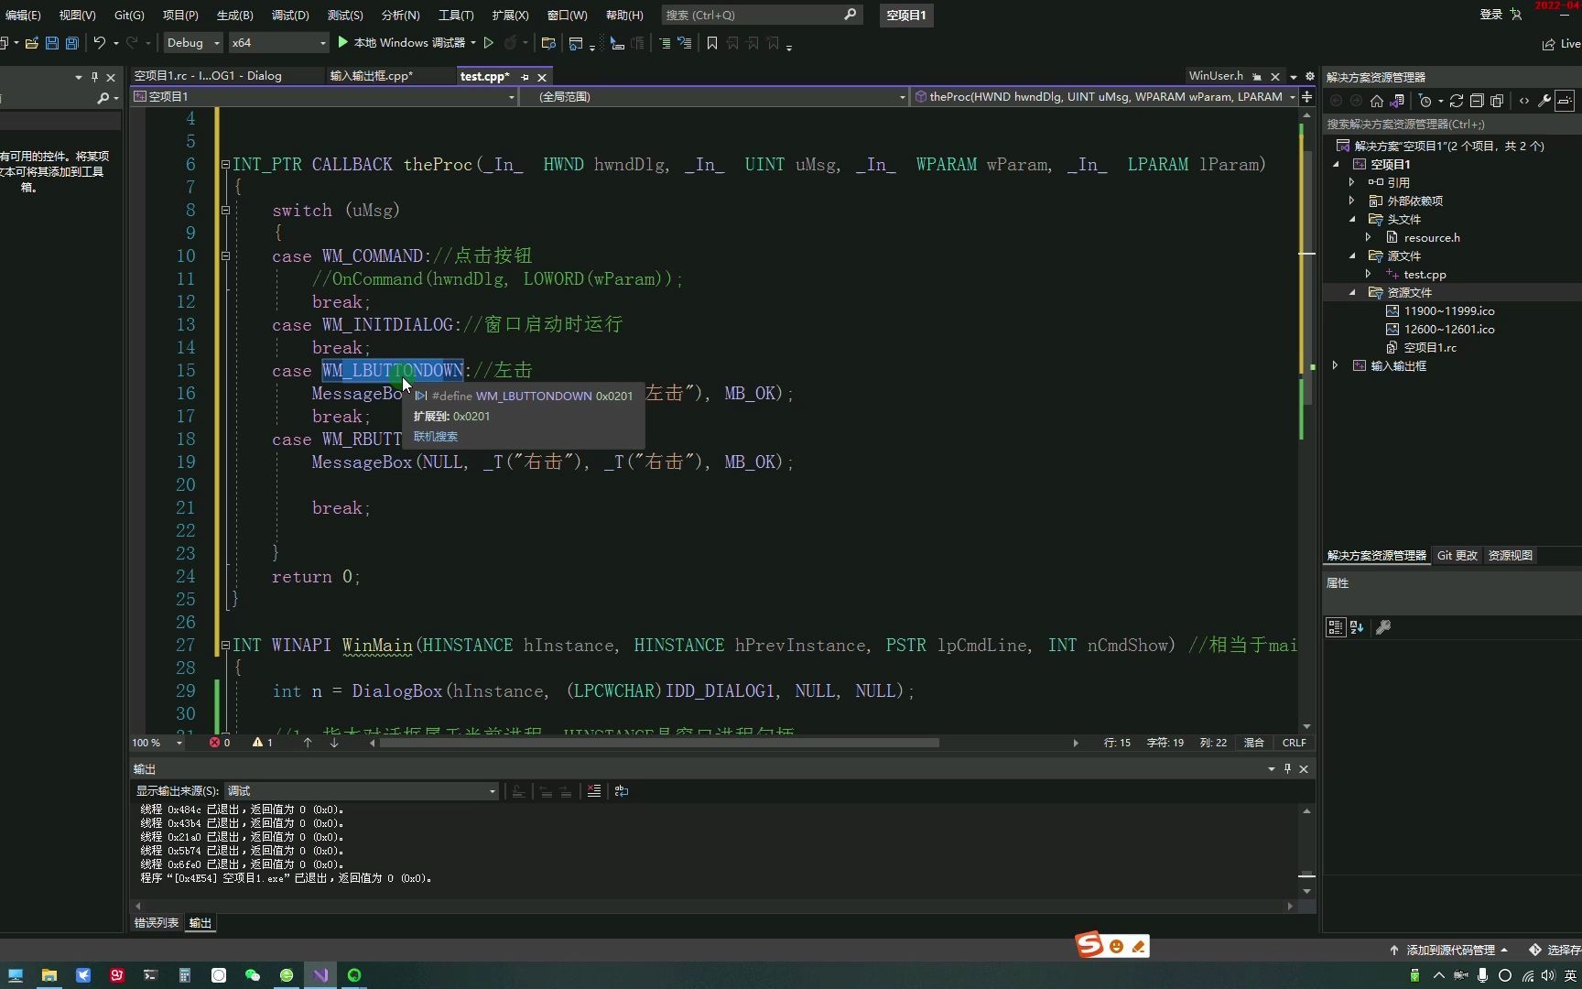Click the search box (Ctrl+Q)

click(761, 15)
